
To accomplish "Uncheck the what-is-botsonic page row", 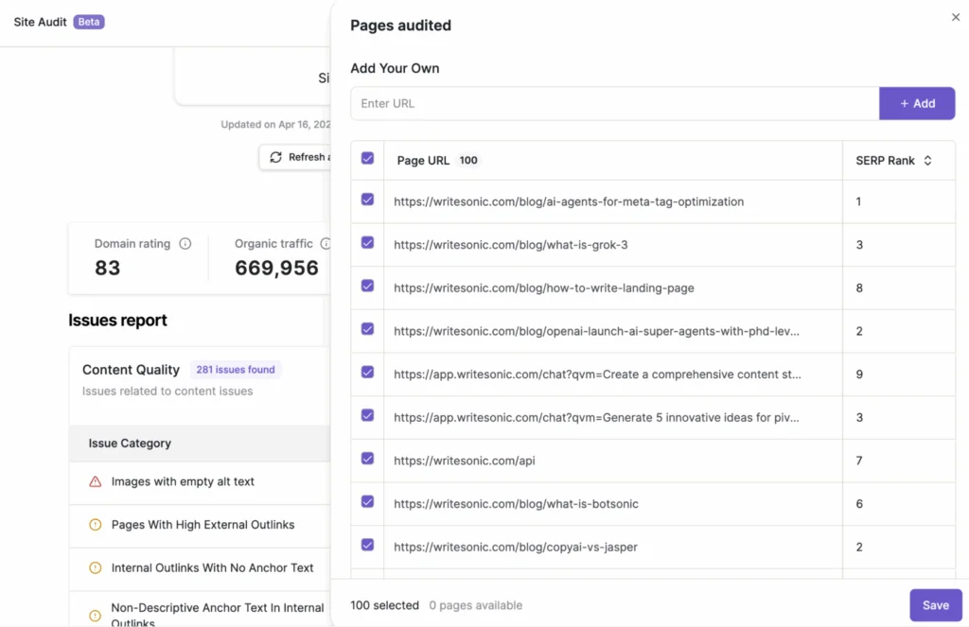I will (367, 503).
